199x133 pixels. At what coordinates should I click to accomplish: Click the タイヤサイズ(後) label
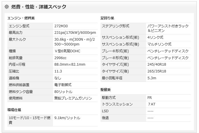click(115, 71)
